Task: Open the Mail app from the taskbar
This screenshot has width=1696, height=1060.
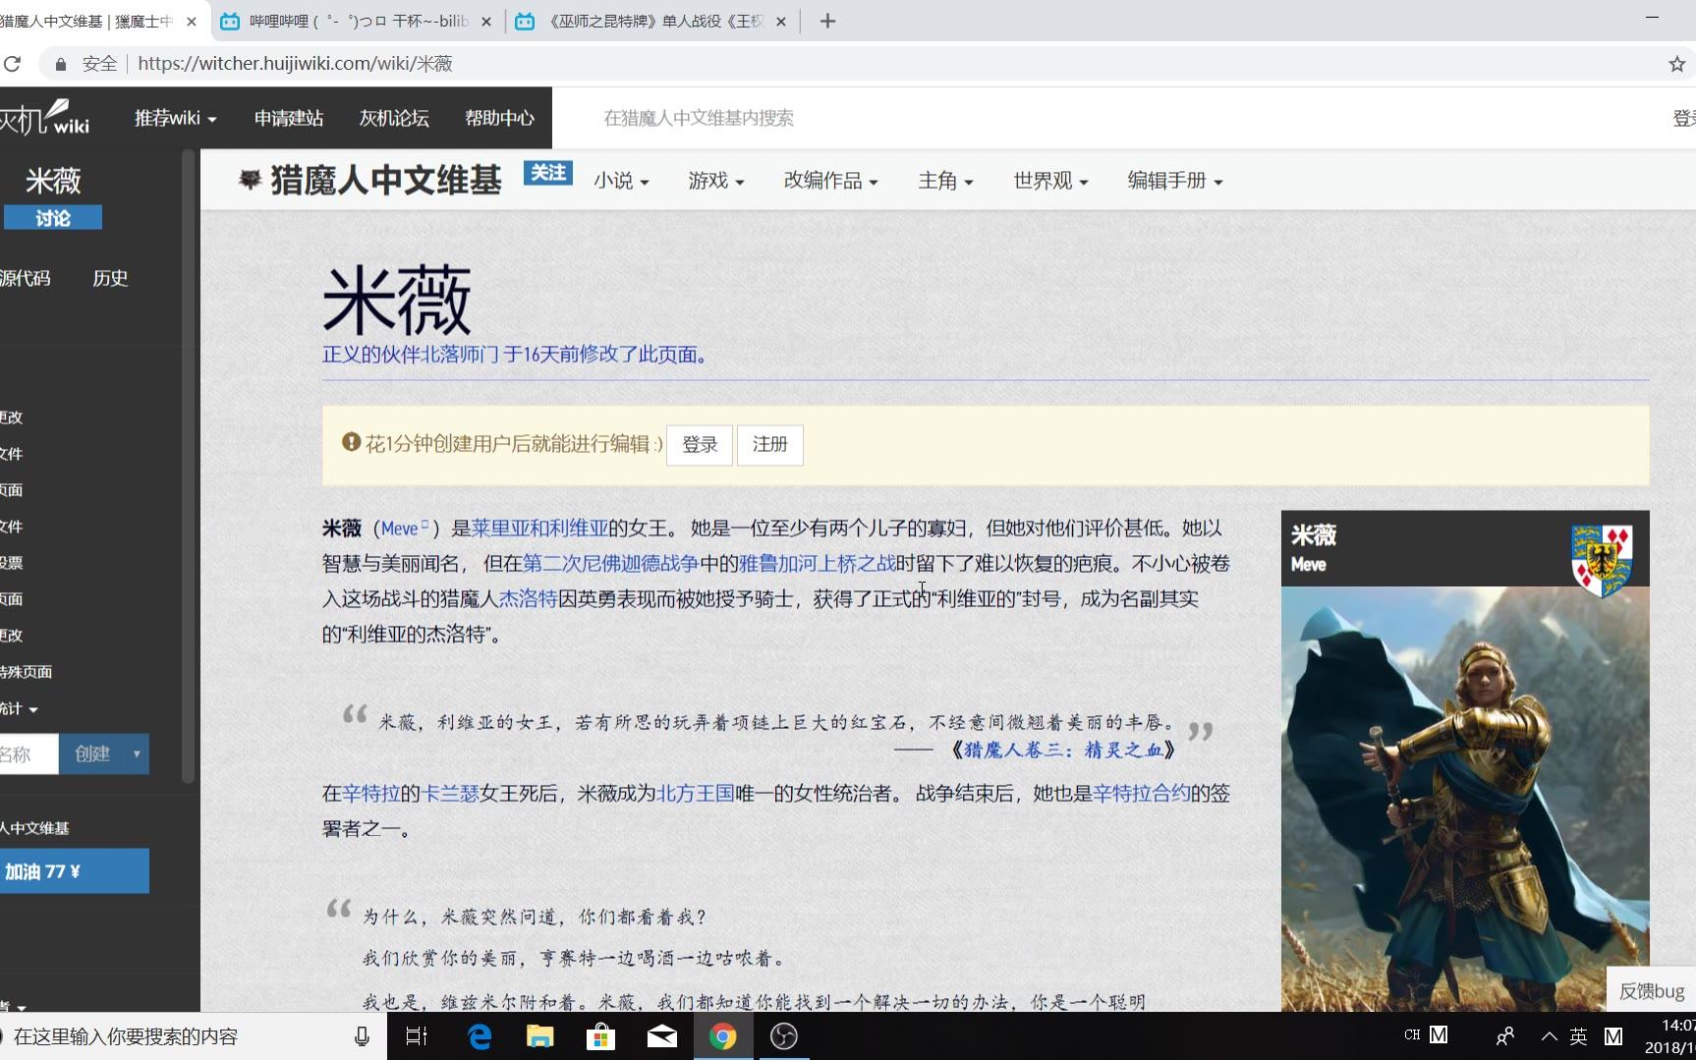Action: coord(661,1036)
